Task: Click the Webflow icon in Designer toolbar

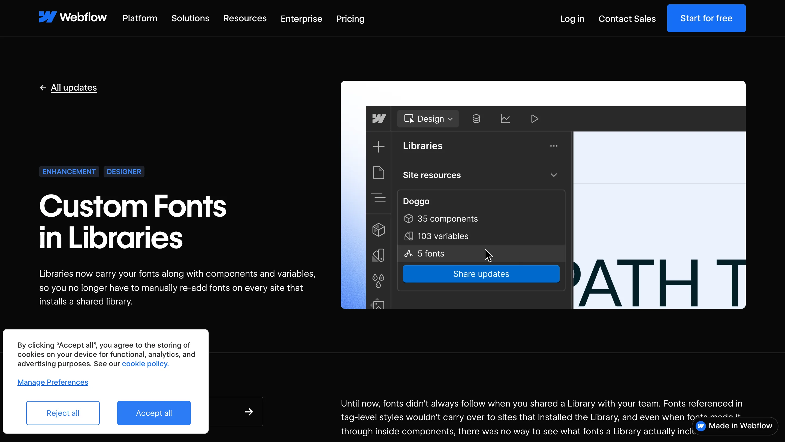Action: tap(379, 119)
